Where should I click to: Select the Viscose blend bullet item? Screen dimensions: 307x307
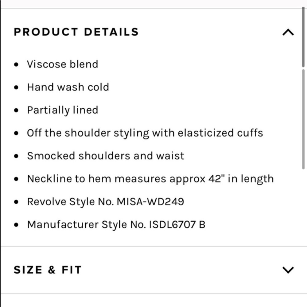tap(63, 64)
